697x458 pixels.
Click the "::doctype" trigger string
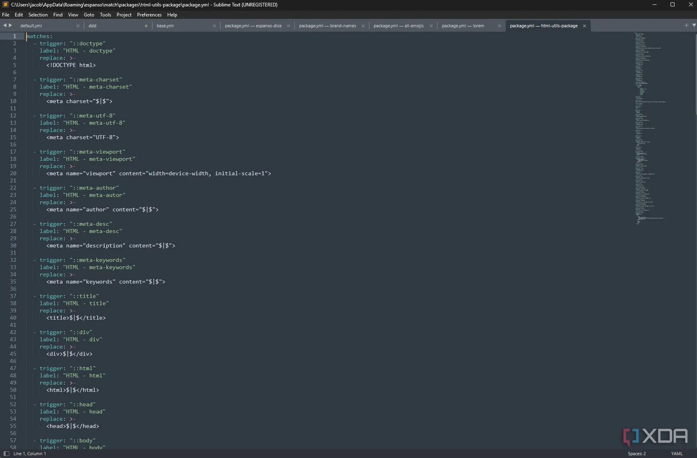click(87, 43)
